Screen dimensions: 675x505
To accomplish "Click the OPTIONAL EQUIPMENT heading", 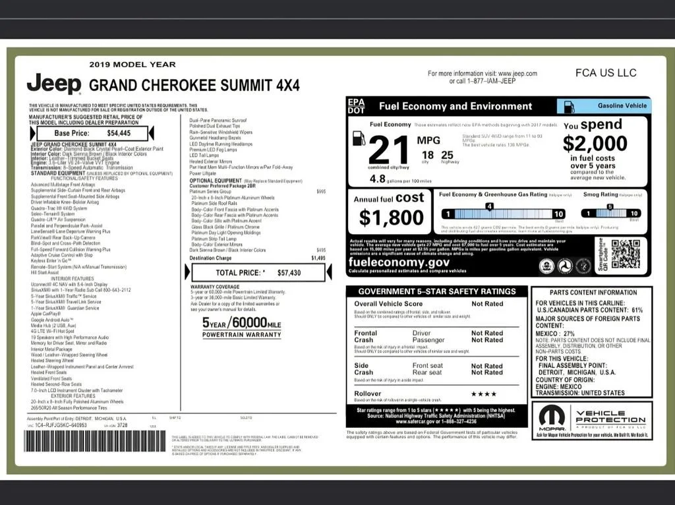I will click(216, 181).
